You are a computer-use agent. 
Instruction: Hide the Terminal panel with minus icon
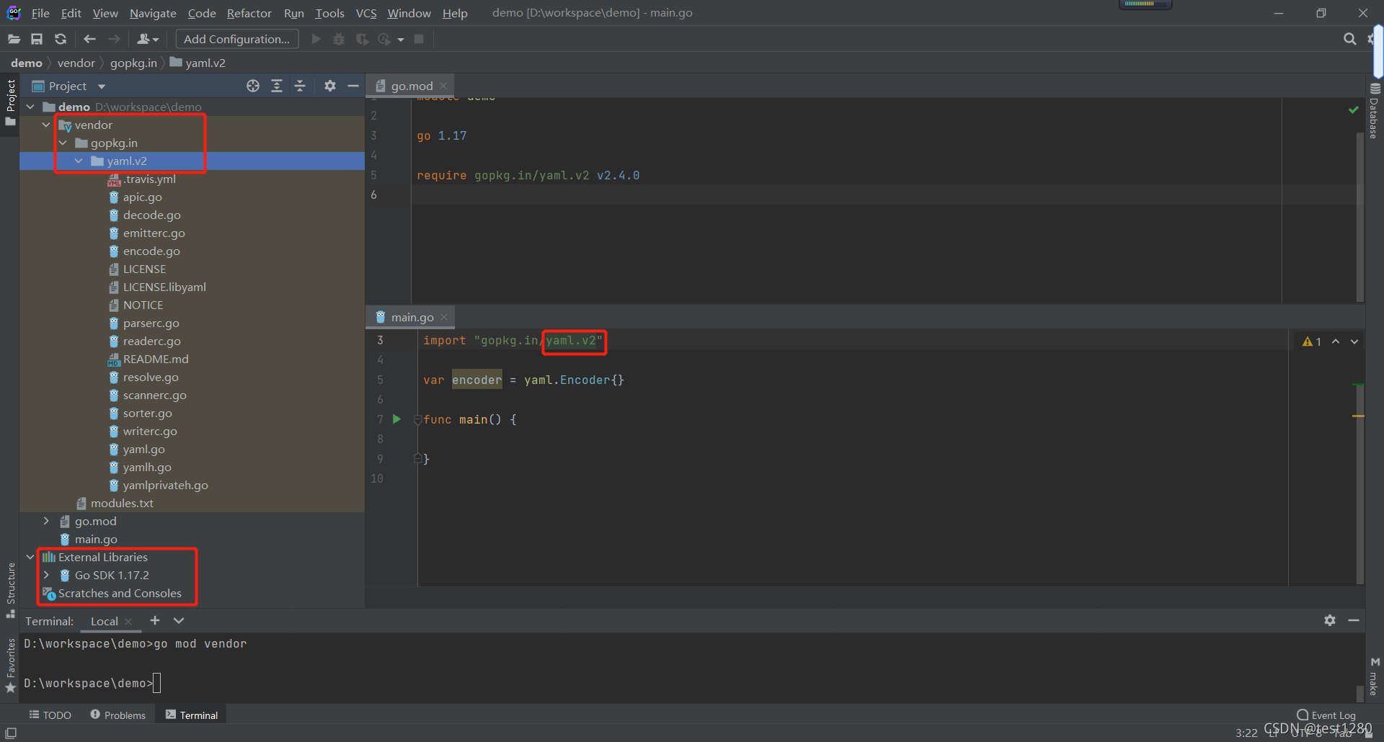click(1354, 620)
